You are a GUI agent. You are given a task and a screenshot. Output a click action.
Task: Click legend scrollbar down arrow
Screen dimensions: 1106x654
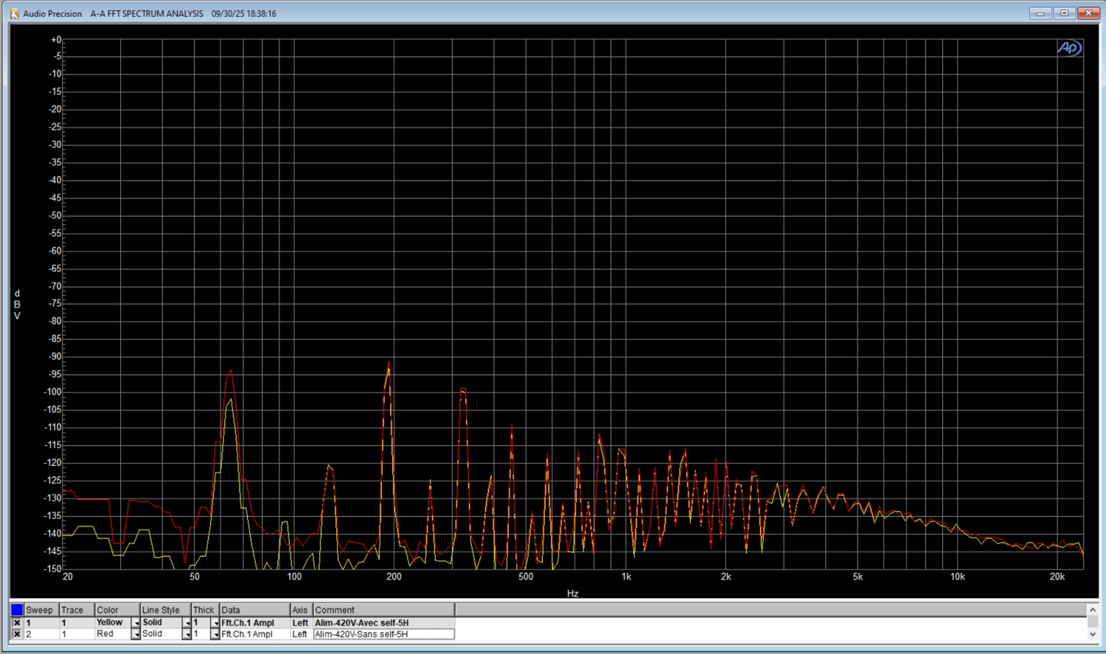(x=1093, y=634)
